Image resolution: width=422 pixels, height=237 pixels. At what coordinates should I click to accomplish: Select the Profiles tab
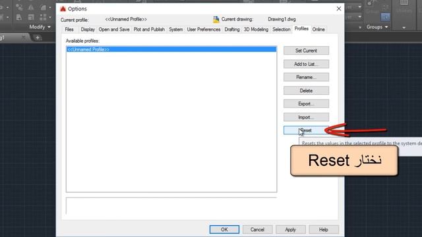(x=301, y=28)
